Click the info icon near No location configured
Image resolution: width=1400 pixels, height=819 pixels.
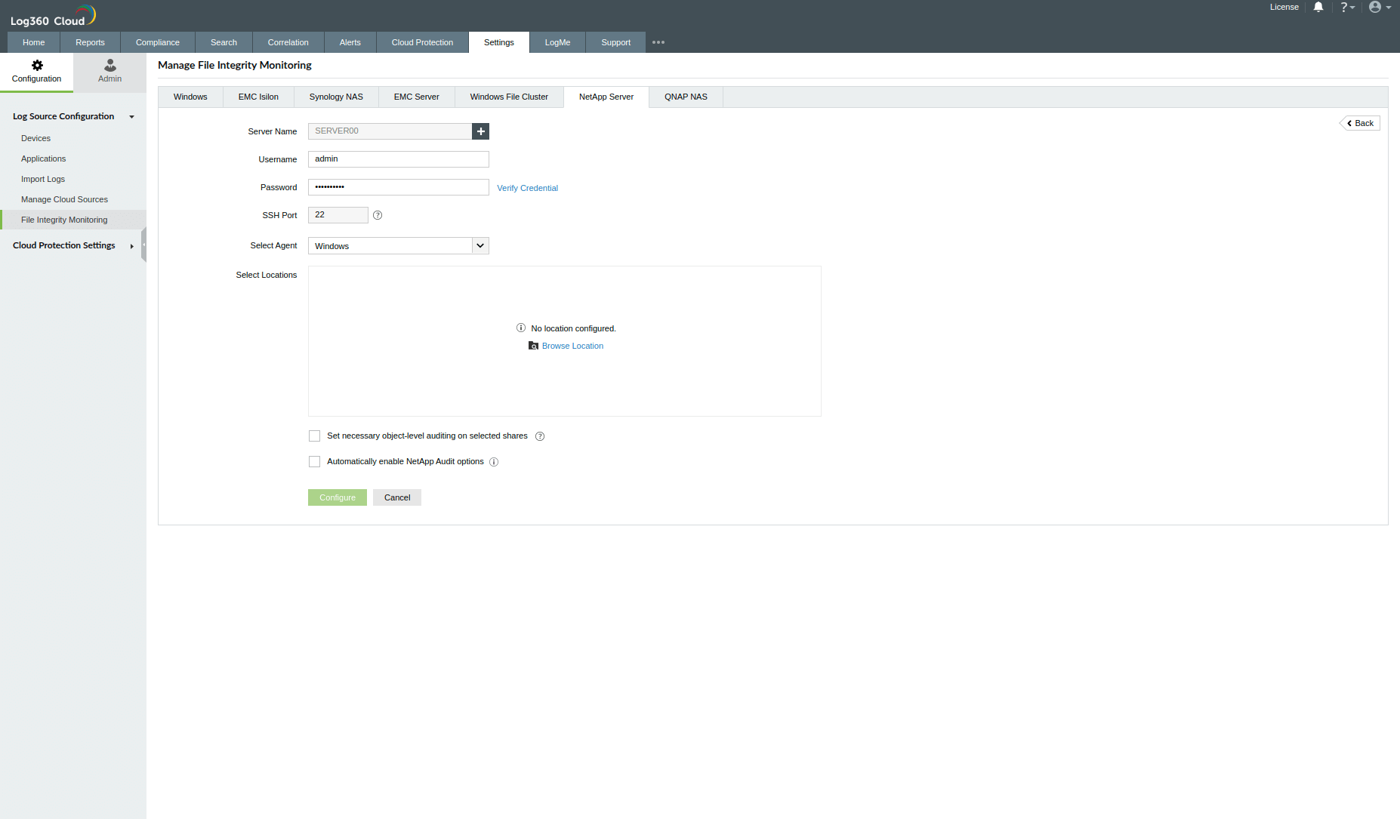click(x=520, y=328)
